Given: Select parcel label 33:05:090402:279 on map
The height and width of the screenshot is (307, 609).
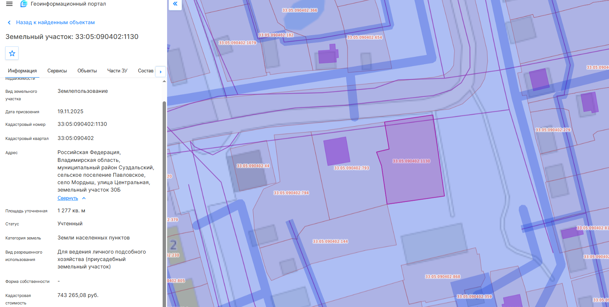Looking at the screenshot, I should point(553,130).
